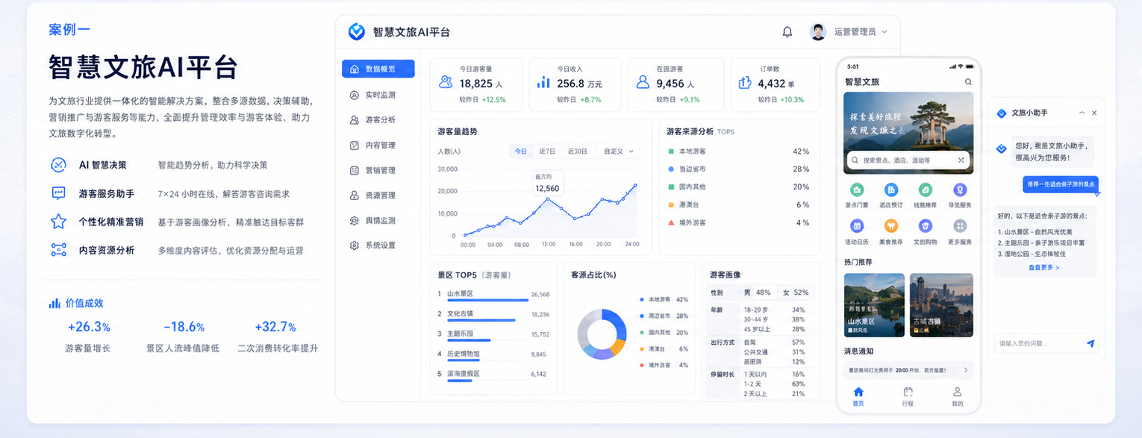Tap the 文创购物 icon
The width and height of the screenshot is (1142, 438).
(x=926, y=226)
